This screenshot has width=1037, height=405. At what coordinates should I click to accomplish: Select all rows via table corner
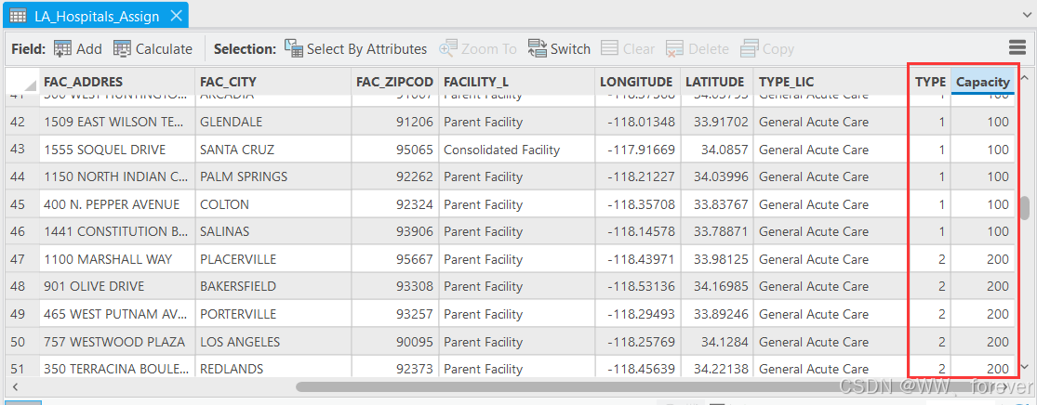pyautogui.click(x=21, y=82)
